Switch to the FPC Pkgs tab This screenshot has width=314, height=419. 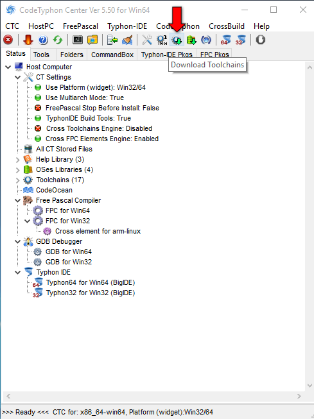(x=214, y=55)
